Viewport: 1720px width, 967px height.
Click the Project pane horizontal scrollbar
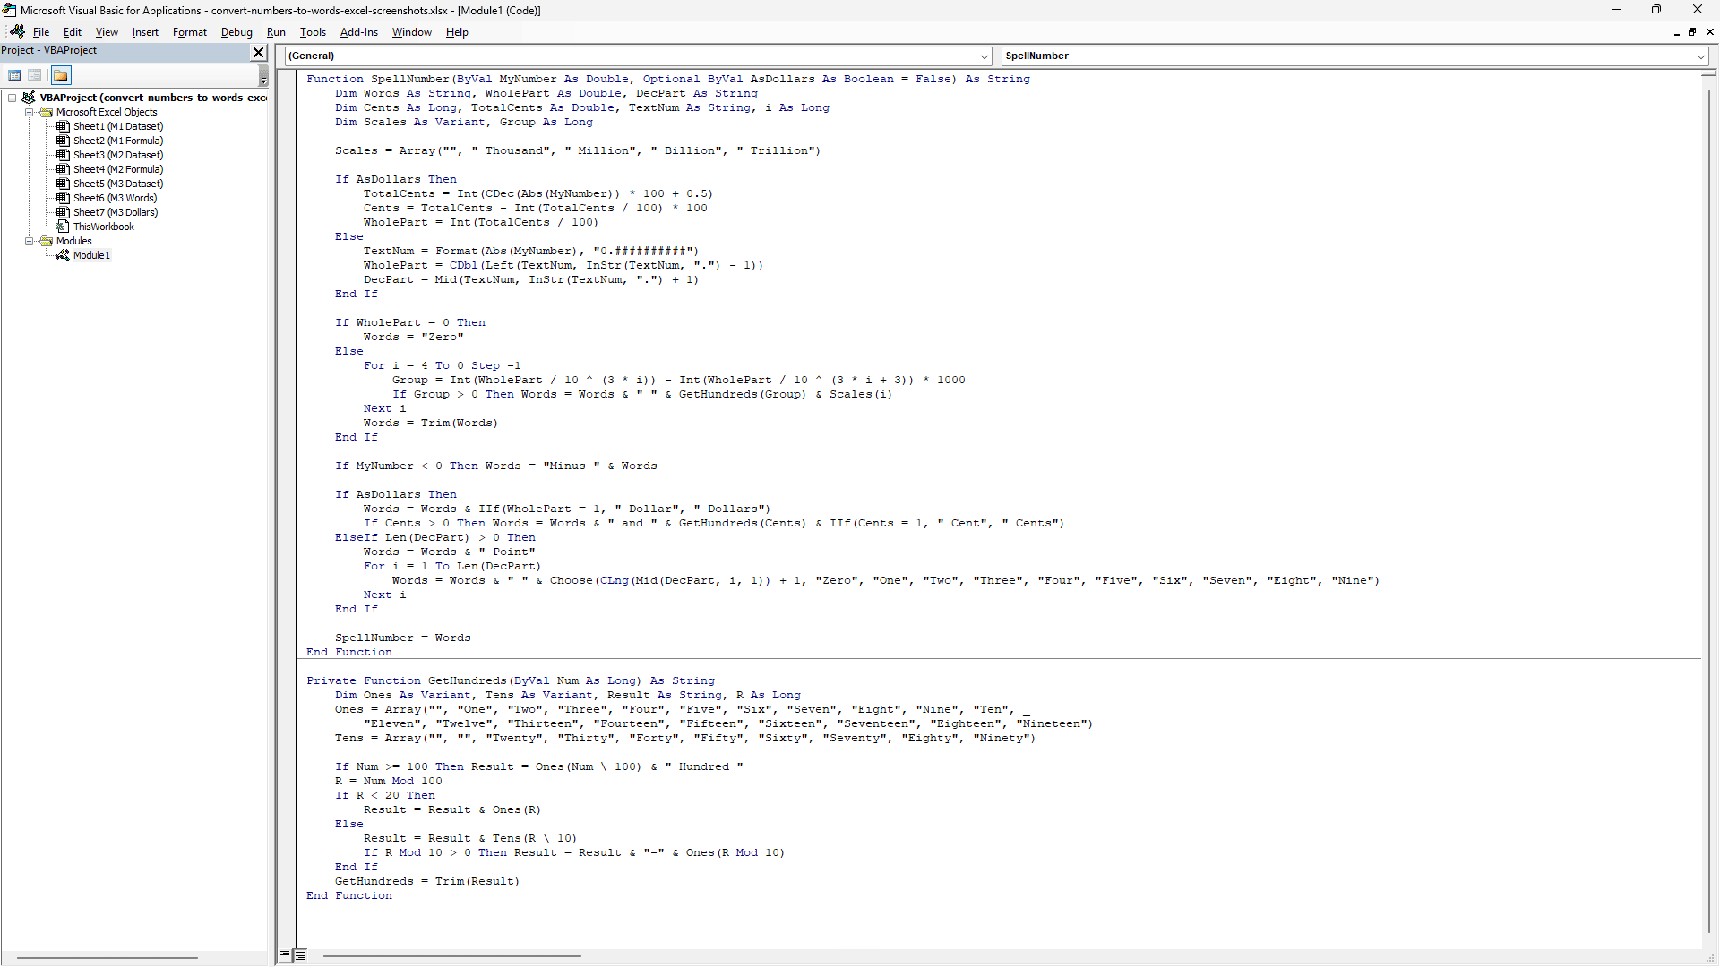point(107,957)
